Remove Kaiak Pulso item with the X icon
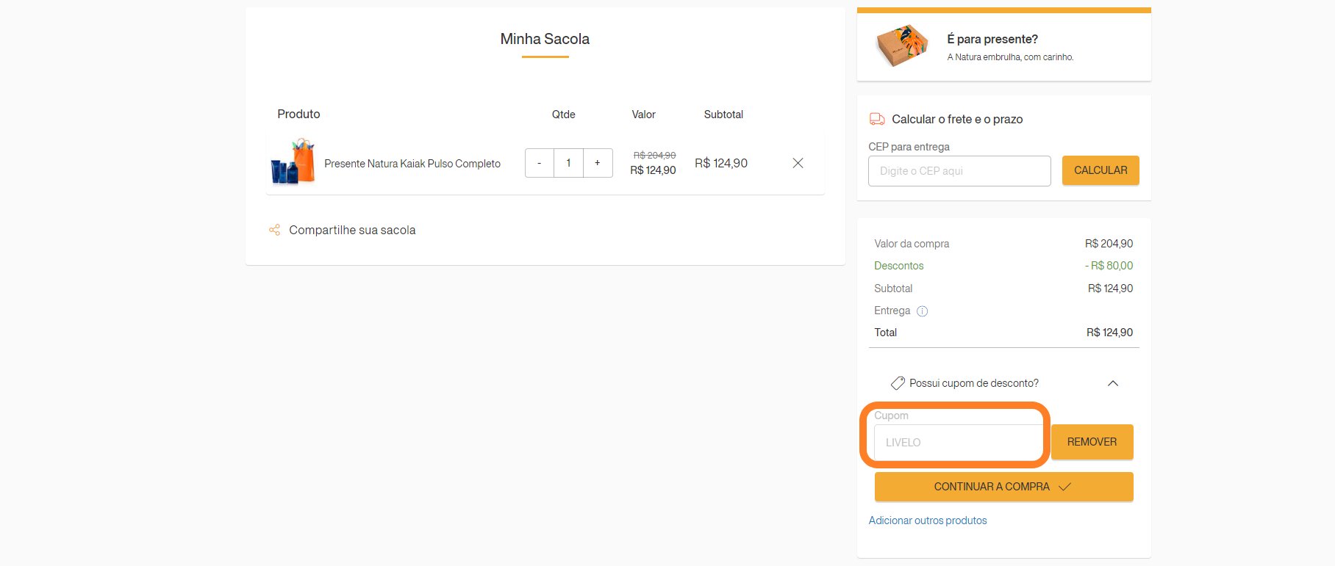The height and width of the screenshot is (566, 1335). pos(798,163)
